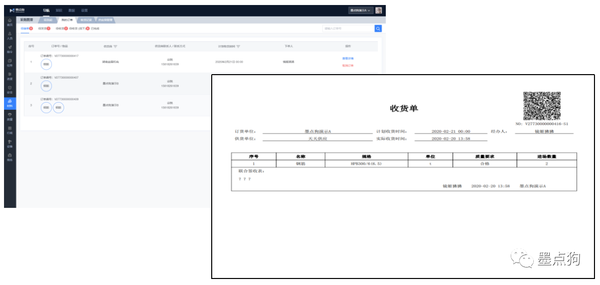The width and height of the screenshot is (600, 285).
Task: Switch to 待发货 status tab
Action: (x=44, y=29)
